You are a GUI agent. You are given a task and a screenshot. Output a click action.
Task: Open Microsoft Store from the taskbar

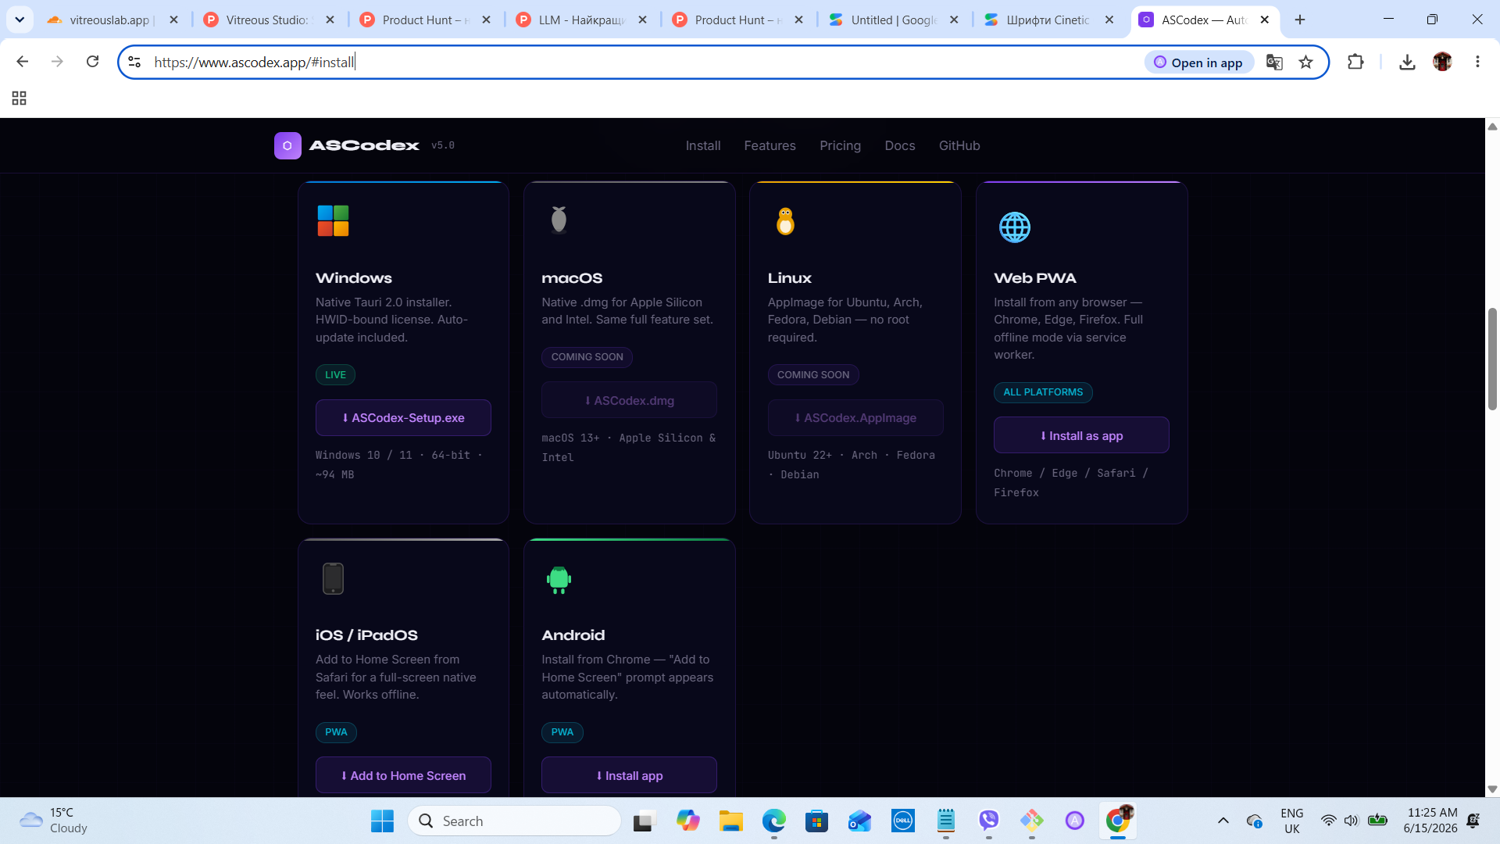coord(816,821)
